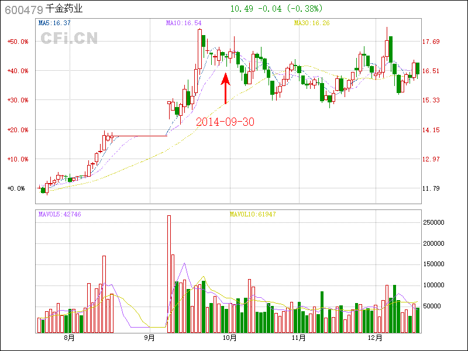Click the 11.79 price label on the right axis

[431, 188]
